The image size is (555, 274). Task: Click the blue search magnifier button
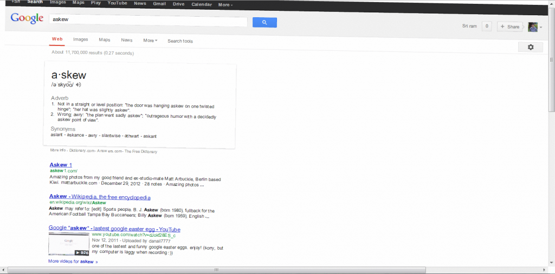coord(264,22)
